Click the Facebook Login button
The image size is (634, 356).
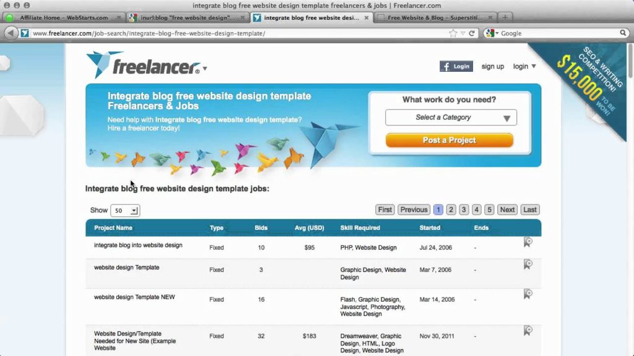coord(456,66)
